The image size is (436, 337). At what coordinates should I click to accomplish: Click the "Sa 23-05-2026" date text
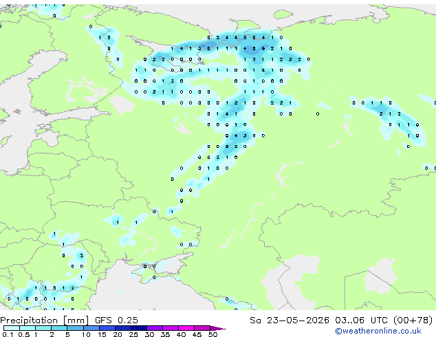click(290, 320)
